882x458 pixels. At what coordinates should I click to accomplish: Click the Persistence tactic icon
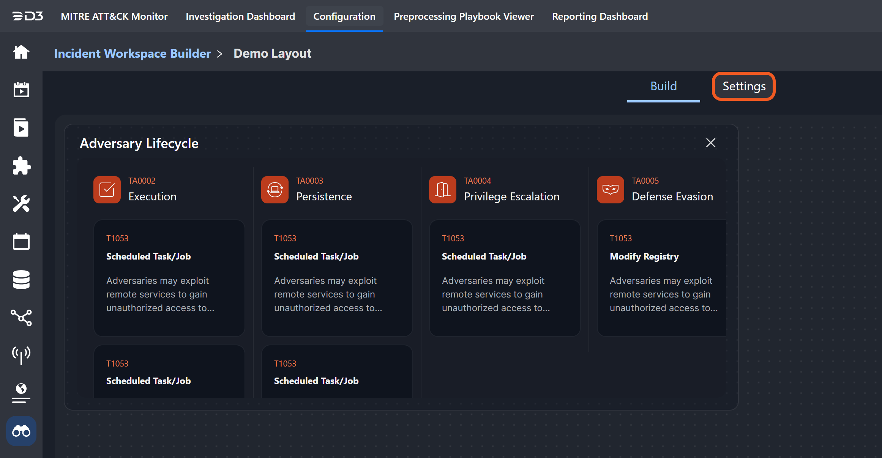[x=275, y=190]
